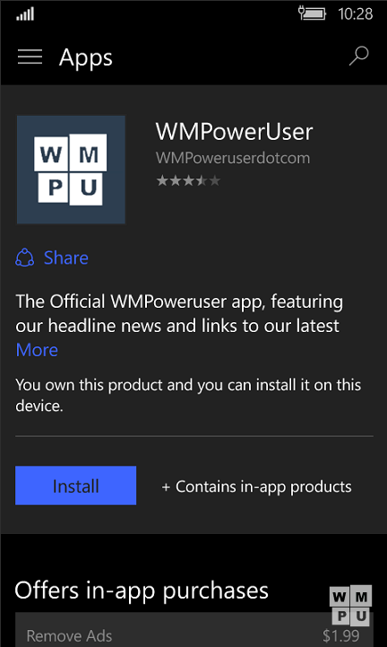Tap the clock showing 10:28

(356, 14)
